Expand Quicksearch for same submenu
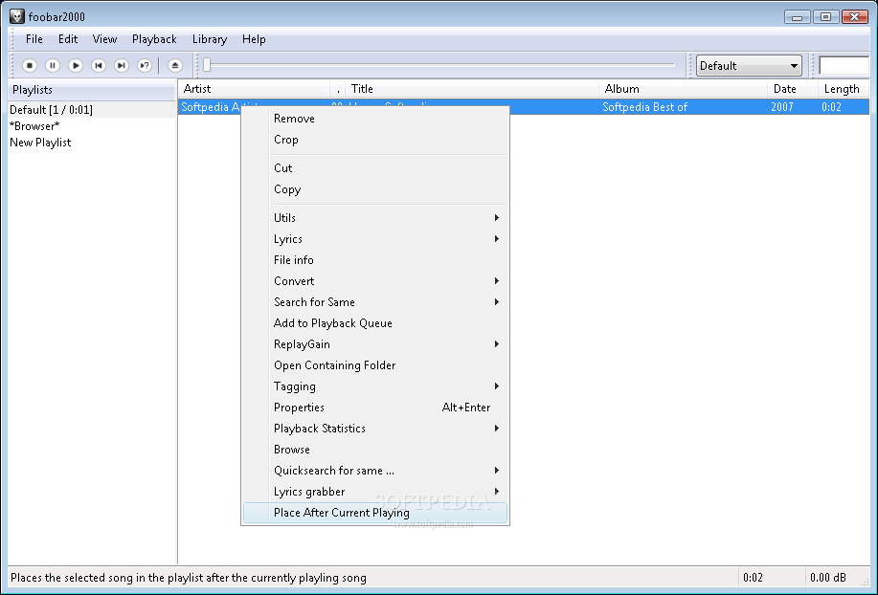The height and width of the screenshot is (595, 878). pos(375,471)
